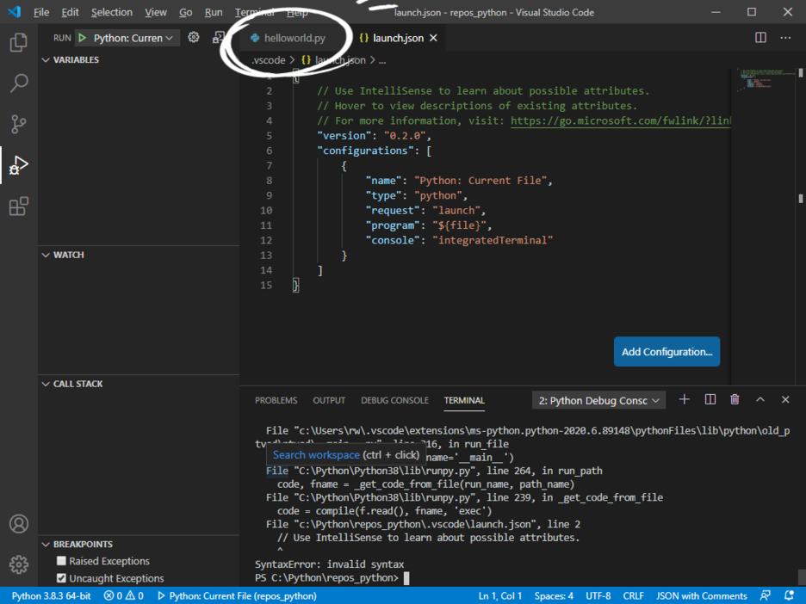The image size is (806, 604).
Task: Click the VS Code logo icon in title bar
Action: point(15,12)
